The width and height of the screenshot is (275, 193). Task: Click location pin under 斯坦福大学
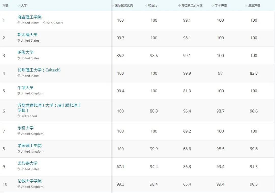[x=19, y=40]
